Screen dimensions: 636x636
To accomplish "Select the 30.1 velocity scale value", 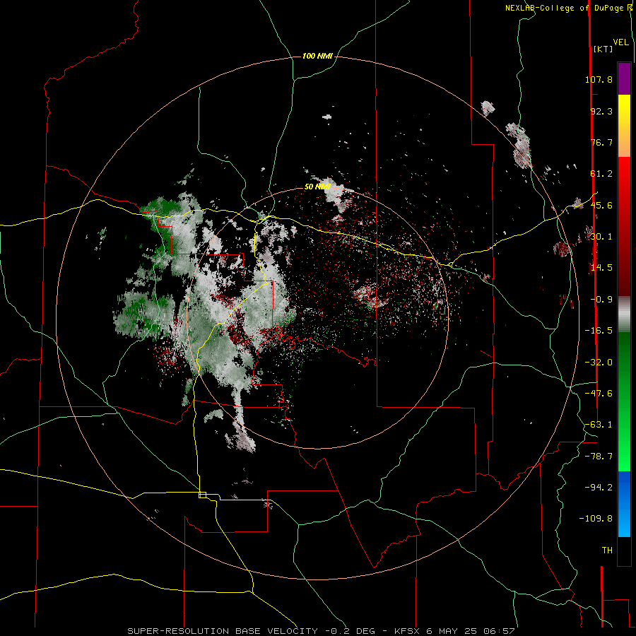I will point(601,237).
